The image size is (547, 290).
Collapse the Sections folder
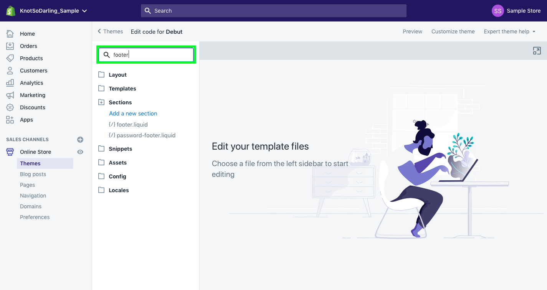(115, 102)
